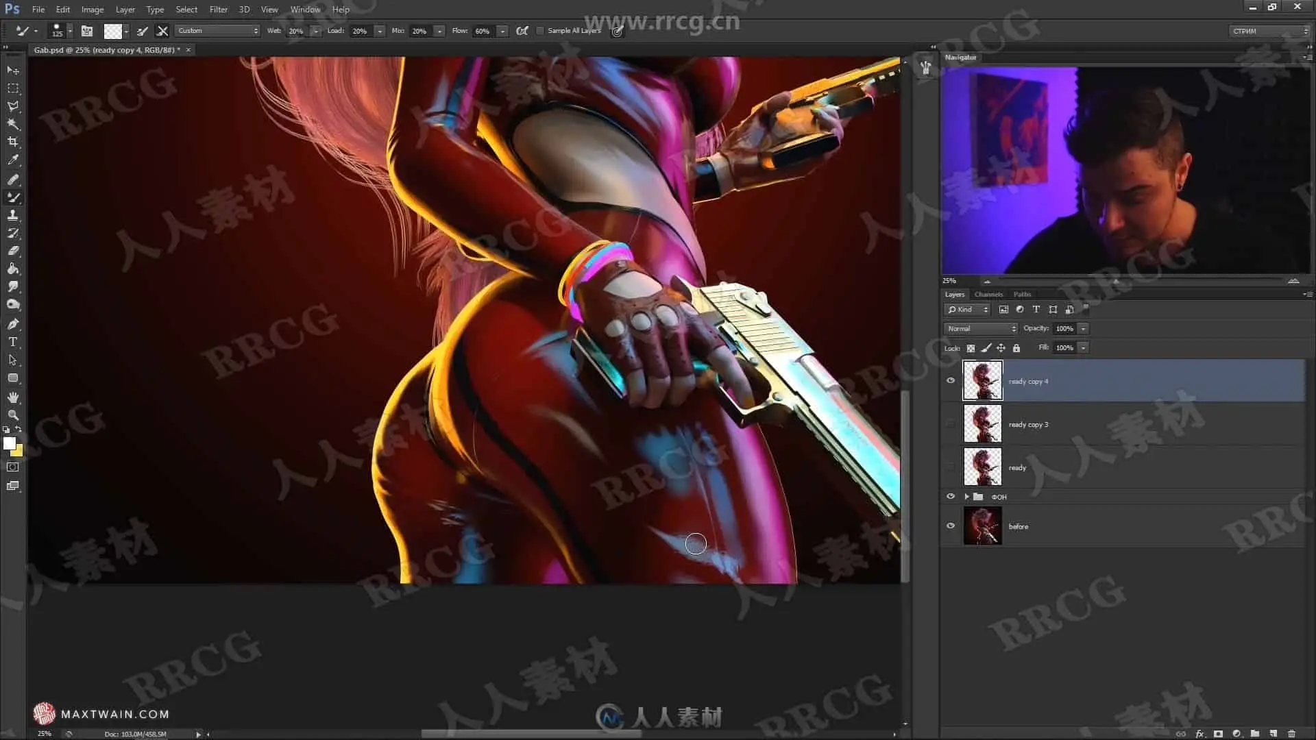Viewport: 1316px width, 740px height.
Task: Open the Load value dropdown arrow
Action: pyautogui.click(x=380, y=31)
